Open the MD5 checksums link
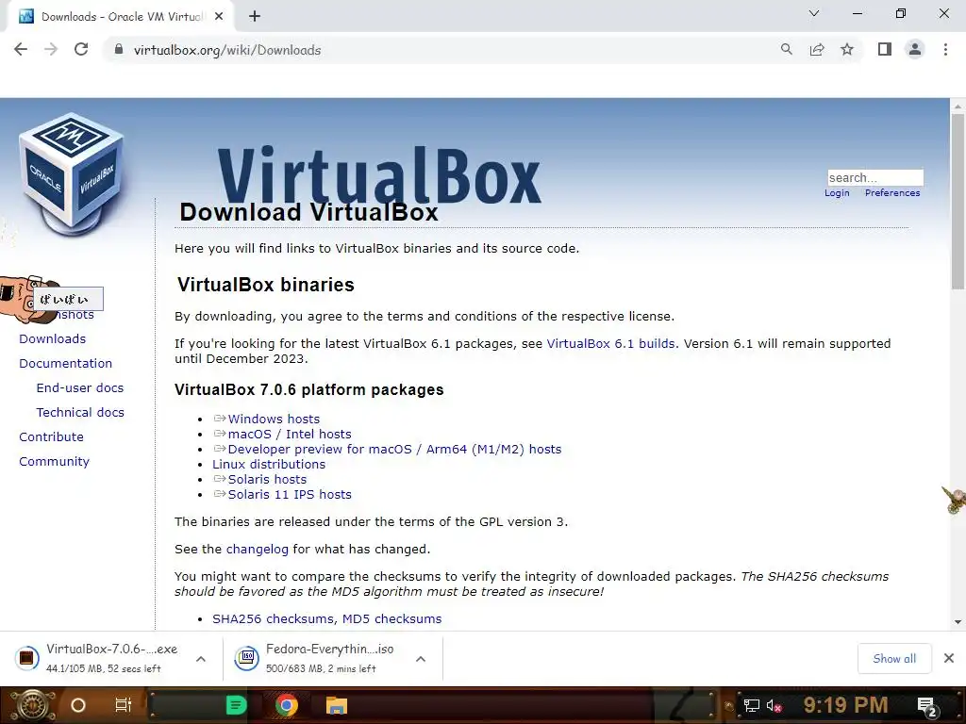This screenshot has height=724, width=966. [391, 618]
